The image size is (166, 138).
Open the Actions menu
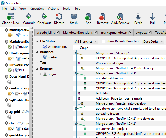pyautogui.click(x=53, y=8)
